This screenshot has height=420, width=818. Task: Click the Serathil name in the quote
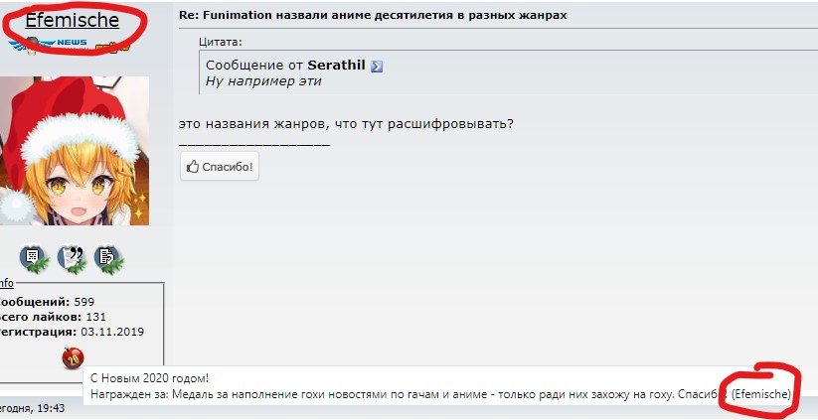(337, 66)
